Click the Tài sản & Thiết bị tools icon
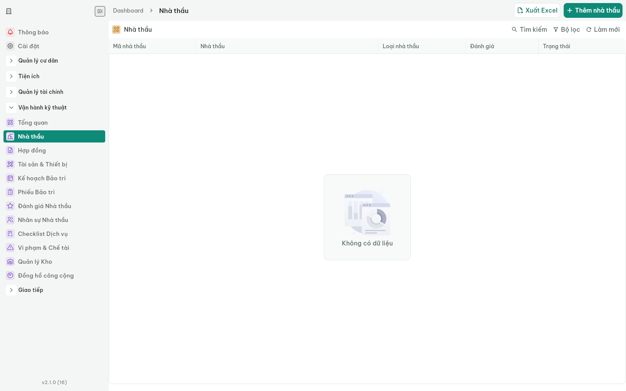This screenshot has width=626, height=391. pyautogui.click(x=10, y=164)
